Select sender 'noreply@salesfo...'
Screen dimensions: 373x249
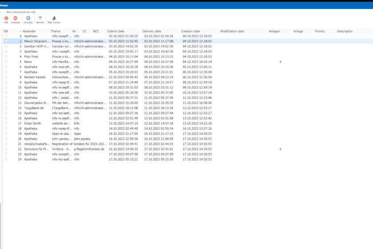tap(37, 144)
